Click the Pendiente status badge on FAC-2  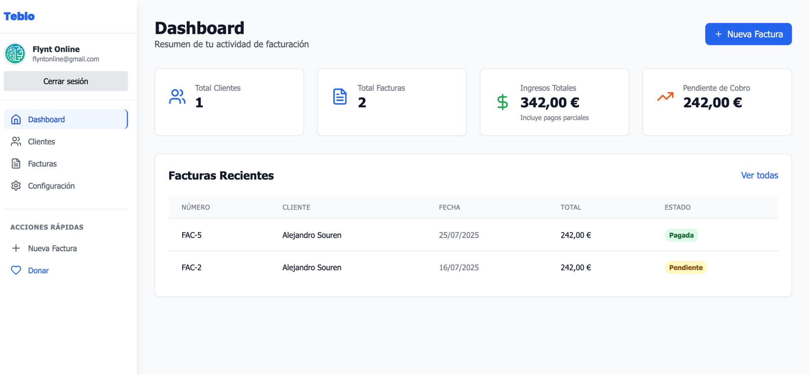click(x=685, y=267)
